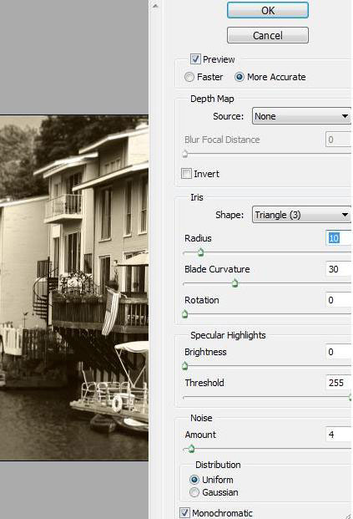Open the Depth Map Source dropdown
The height and width of the screenshot is (519, 353).
[x=301, y=116]
